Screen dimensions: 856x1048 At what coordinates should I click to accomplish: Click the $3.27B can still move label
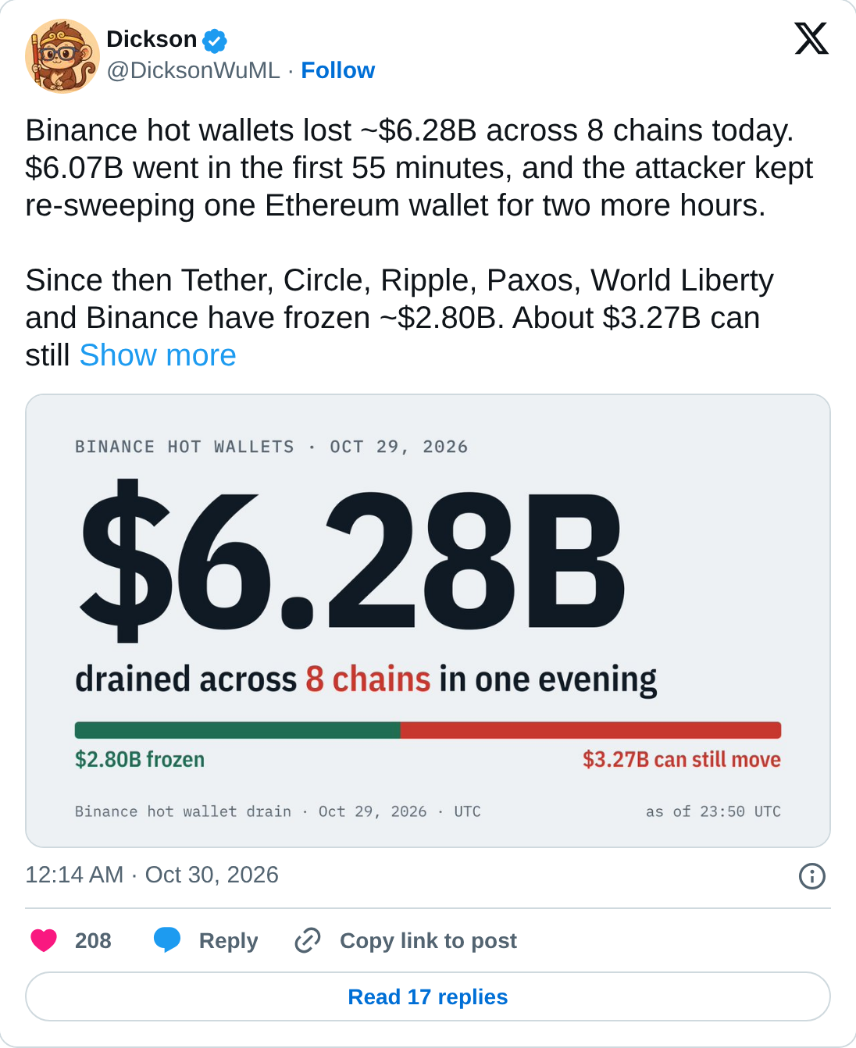682,759
